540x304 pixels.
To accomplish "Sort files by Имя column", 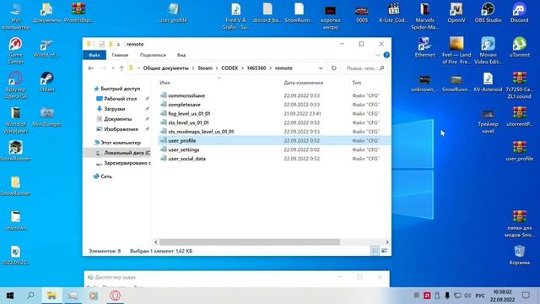I will tap(165, 83).
